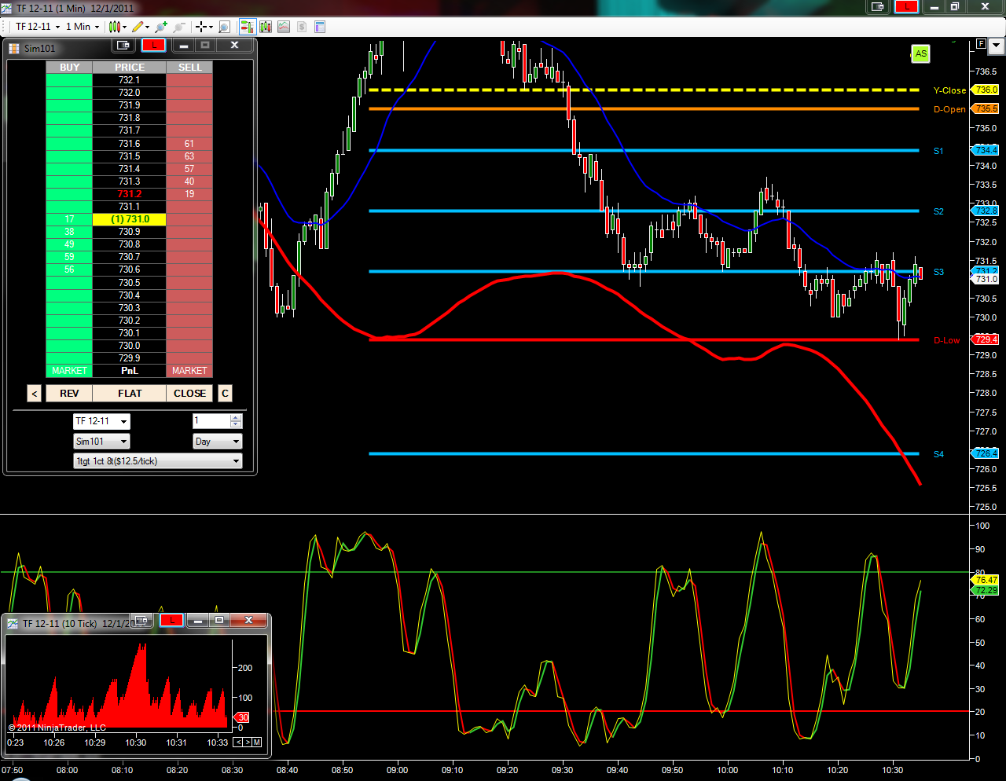The image size is (1006, 781).
Task: Click the main chart window link icon
Action: (878, 7)
